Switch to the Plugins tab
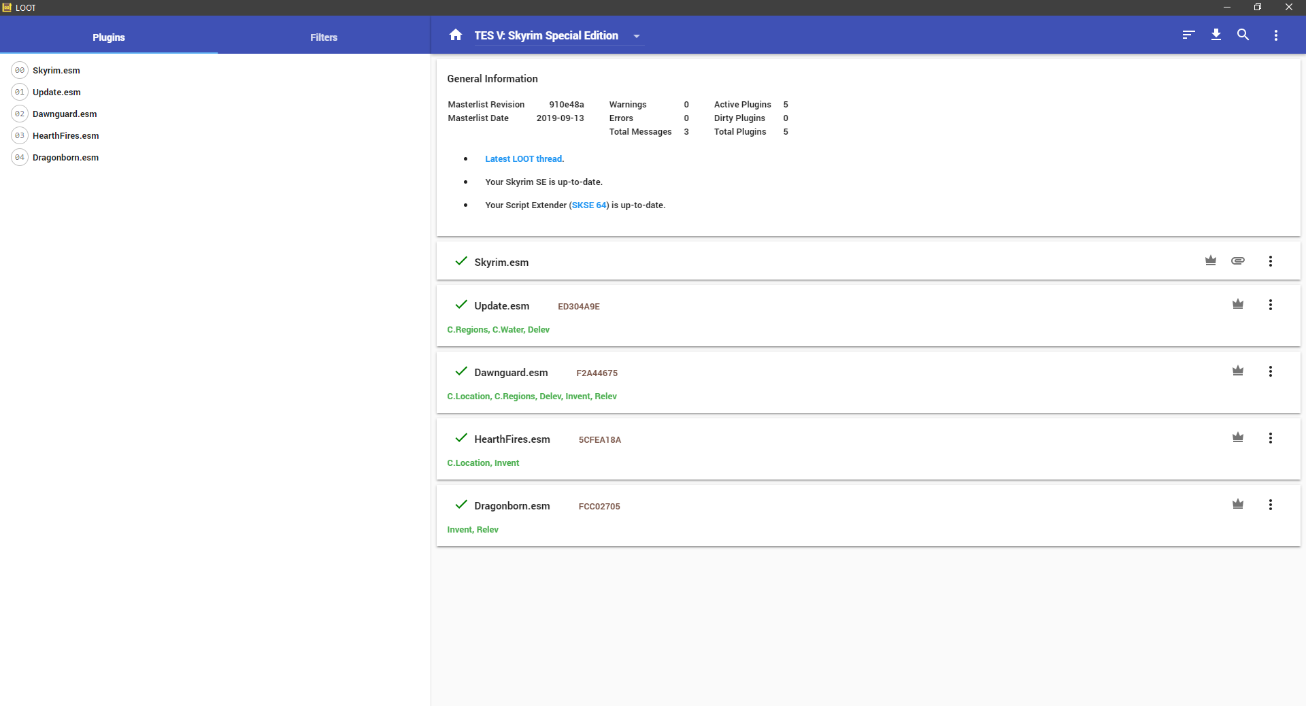This screenshot has width=1306, height=706. 109,37
